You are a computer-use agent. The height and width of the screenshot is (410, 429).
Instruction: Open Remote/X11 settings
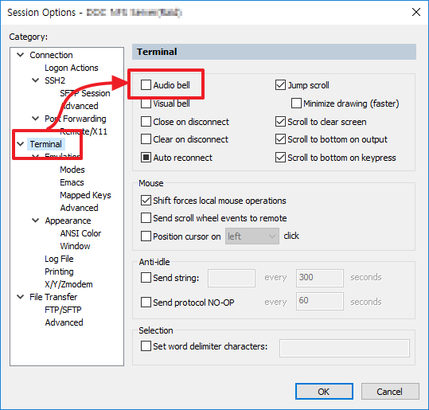(x=84, y=131)
